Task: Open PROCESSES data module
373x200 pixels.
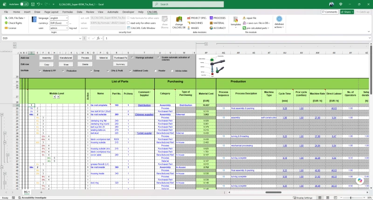Action: (218, 18)
